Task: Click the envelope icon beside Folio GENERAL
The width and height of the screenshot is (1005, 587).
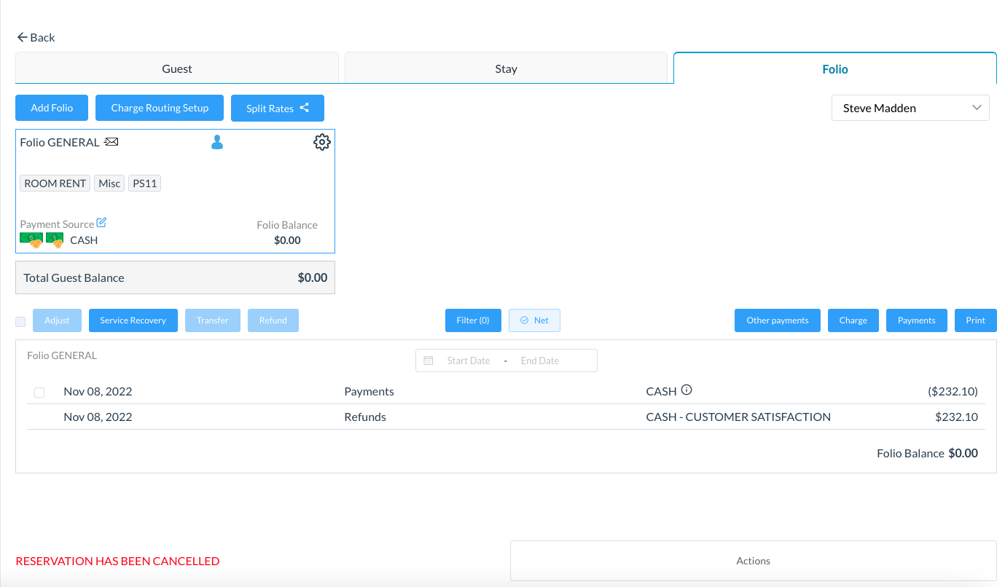Action: (x=112, y=142)
